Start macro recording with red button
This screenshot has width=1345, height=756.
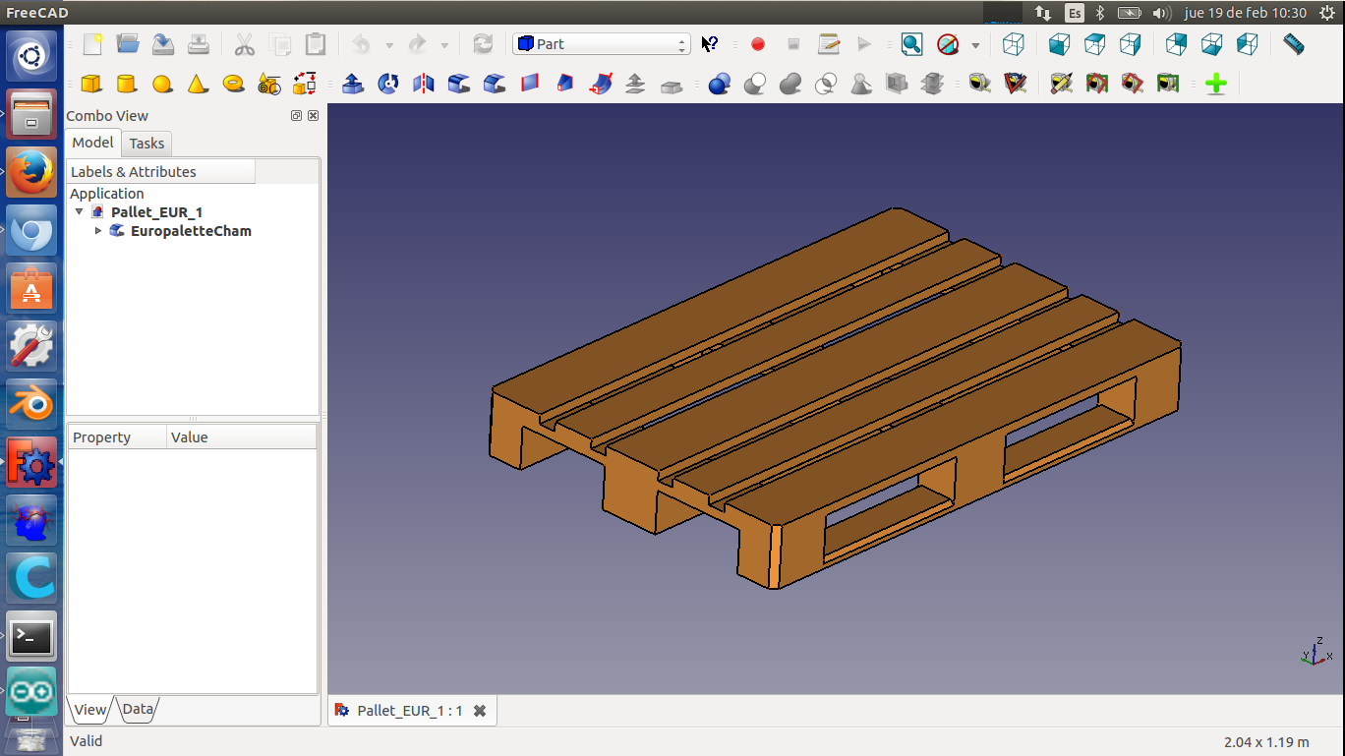click(758, 44)
